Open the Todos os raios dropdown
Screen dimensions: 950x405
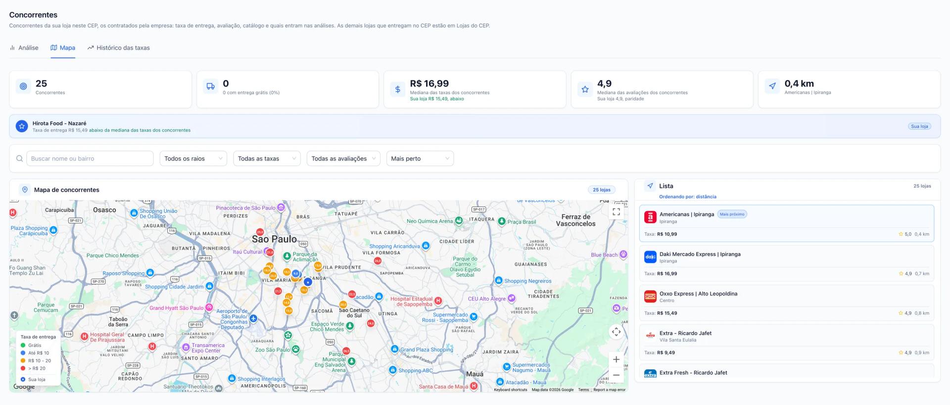193,158
